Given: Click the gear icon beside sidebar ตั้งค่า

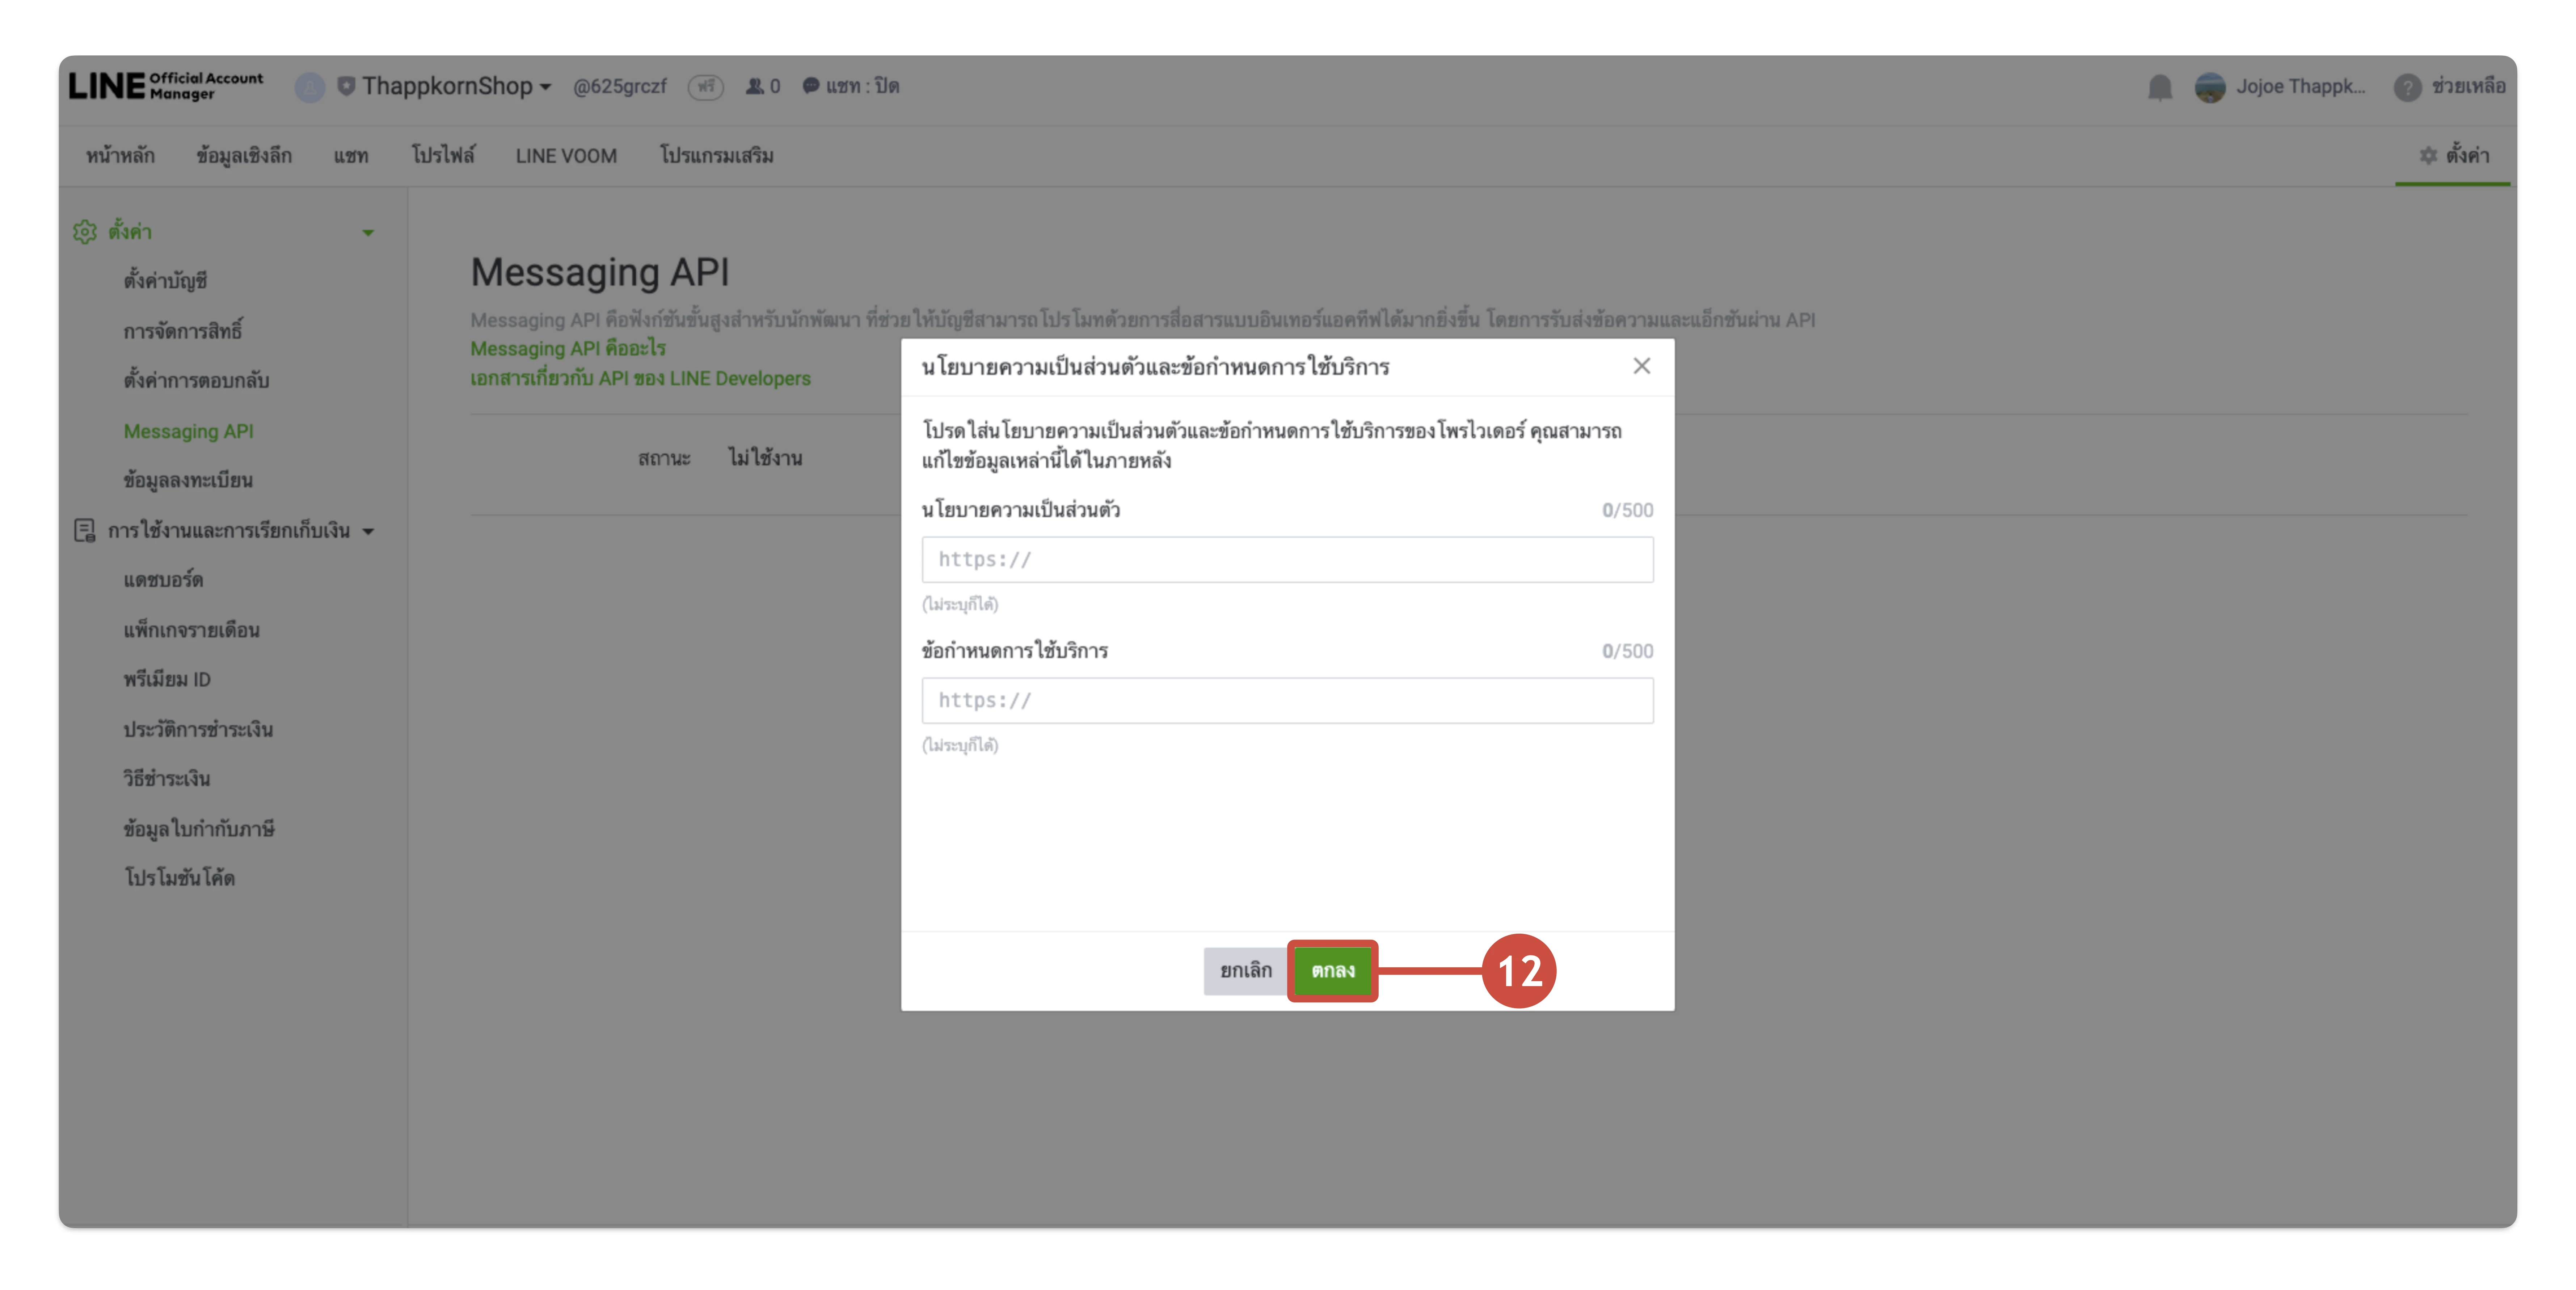Looking at the screenshot, I should point(85,231).
